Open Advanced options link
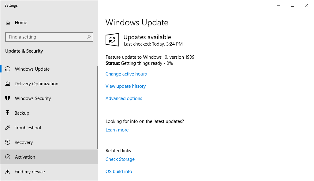Viewport: 314px width, 181px height. coord(124,98)
